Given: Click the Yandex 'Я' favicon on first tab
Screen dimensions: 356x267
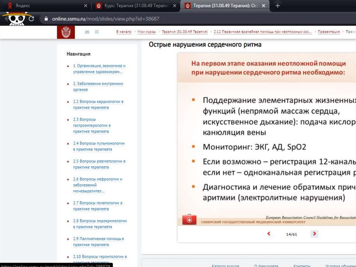Looking at the screenshot, I should [x=10, y=6].
